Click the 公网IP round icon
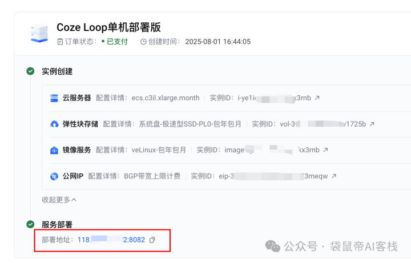411x263 pixels. [54, 176]
